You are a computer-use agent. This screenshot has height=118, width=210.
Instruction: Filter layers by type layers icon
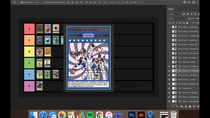[x=191, y=14]
